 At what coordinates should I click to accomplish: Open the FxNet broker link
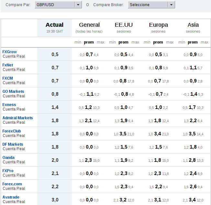pos(8,65)
